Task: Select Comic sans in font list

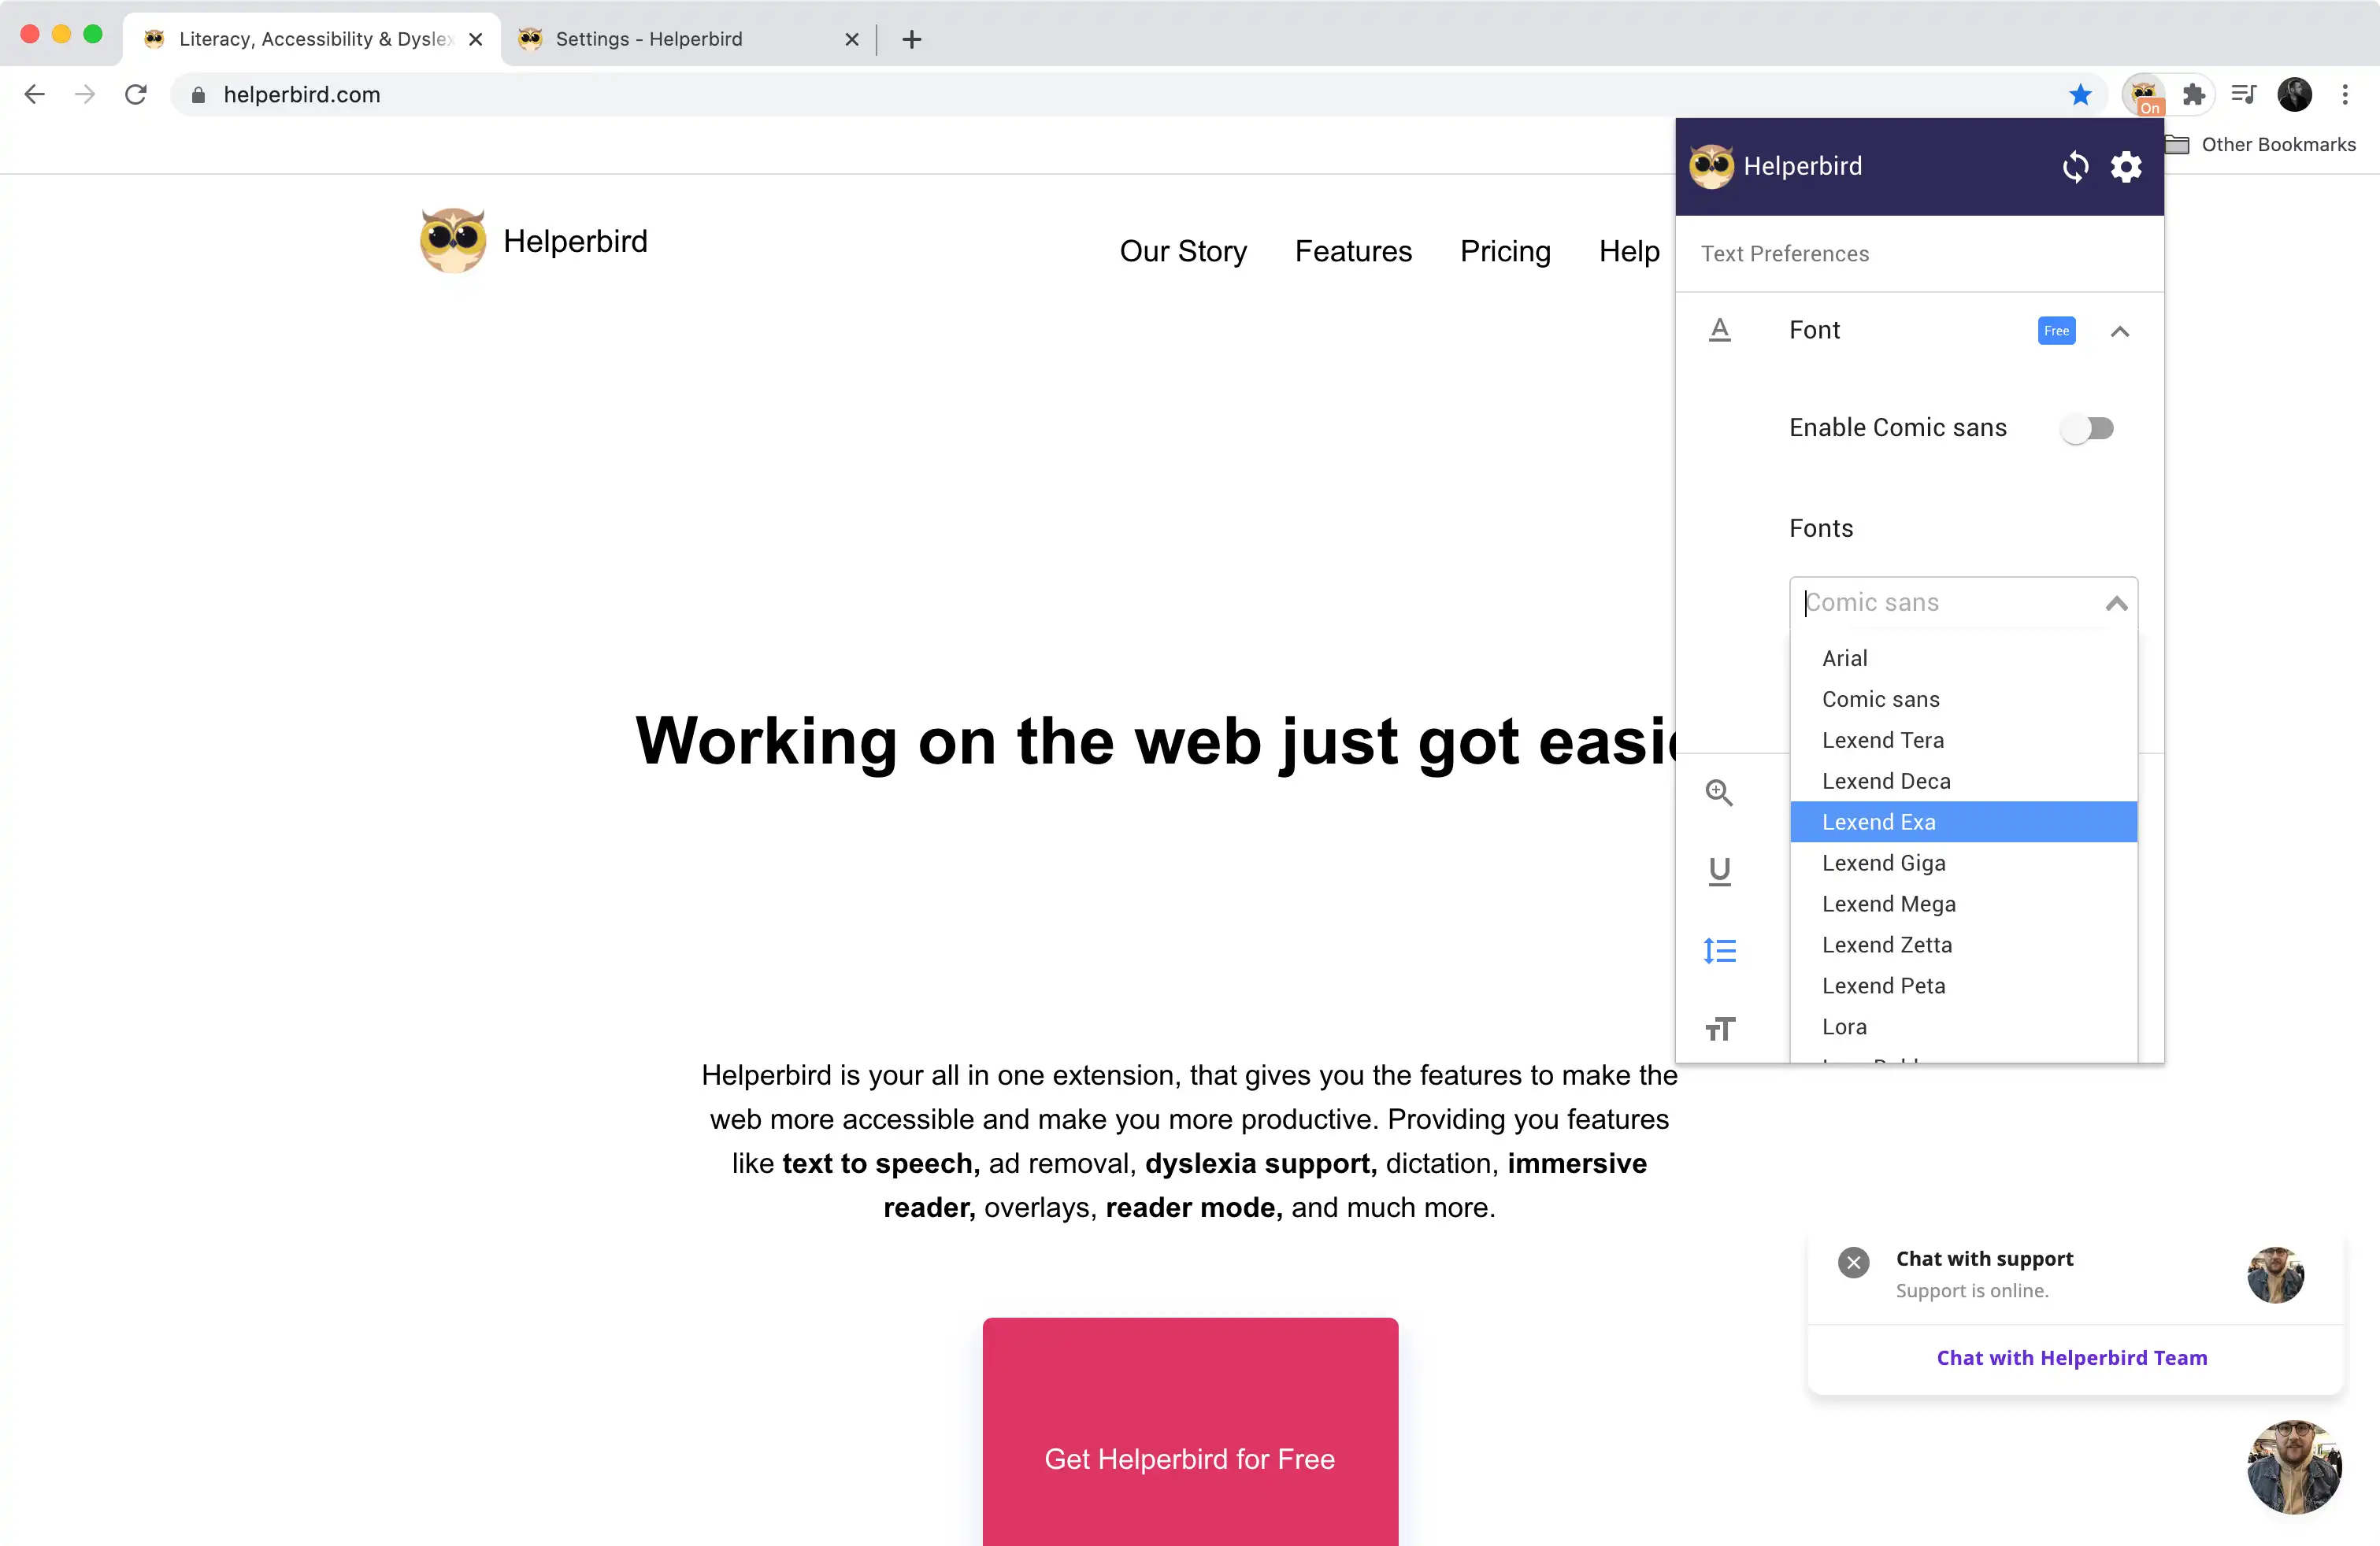Action: (1963, 700)
